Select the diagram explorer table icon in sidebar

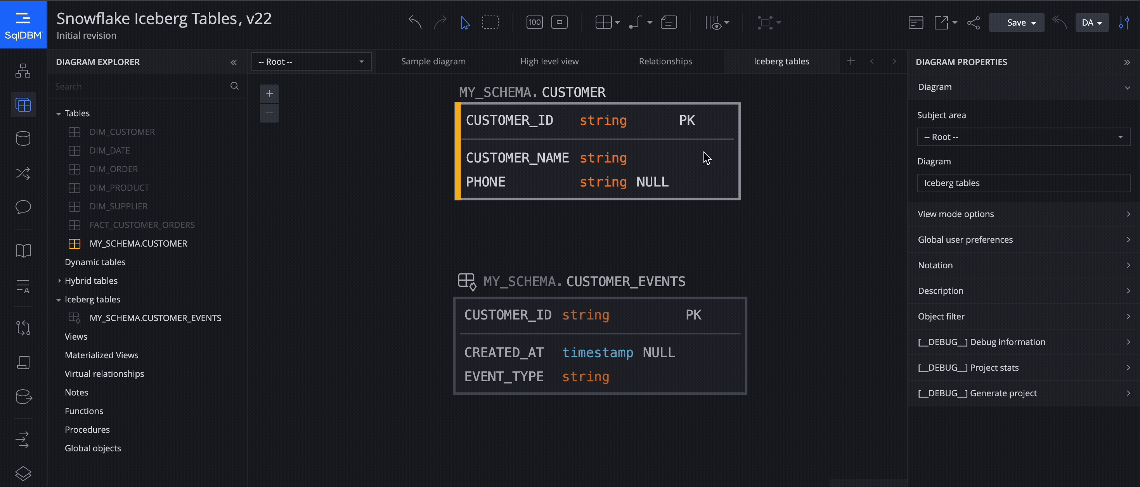[23, 105]
